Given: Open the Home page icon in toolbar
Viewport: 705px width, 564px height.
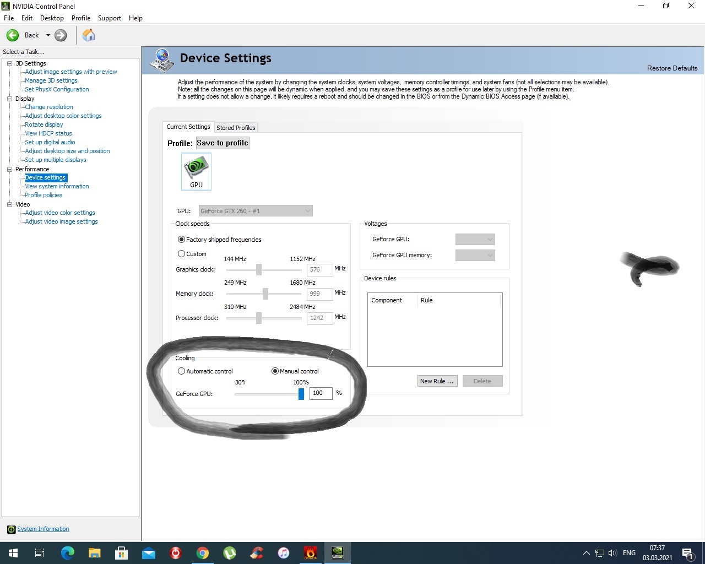Looking at the screenshot, I should pyautogui.click(x=89, y=35).
